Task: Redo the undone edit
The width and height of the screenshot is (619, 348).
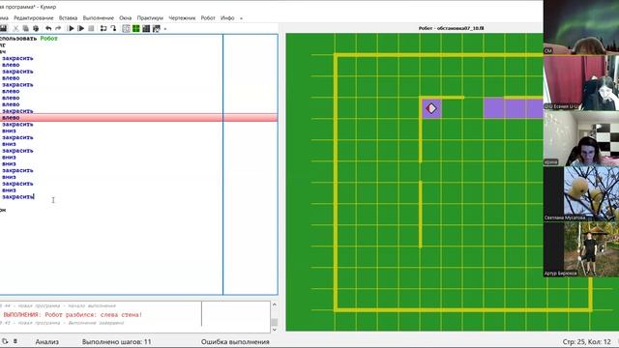Action: 58,28
